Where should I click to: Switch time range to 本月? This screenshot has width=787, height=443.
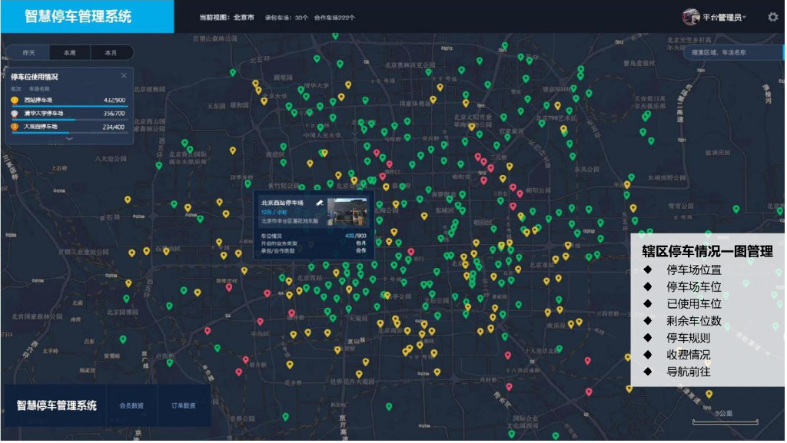111,53
